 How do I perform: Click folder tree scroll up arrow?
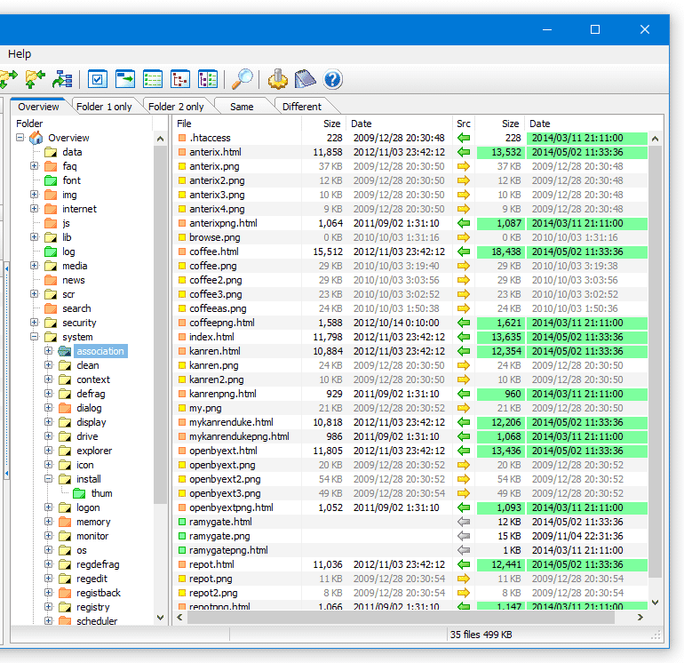point(160,139)
